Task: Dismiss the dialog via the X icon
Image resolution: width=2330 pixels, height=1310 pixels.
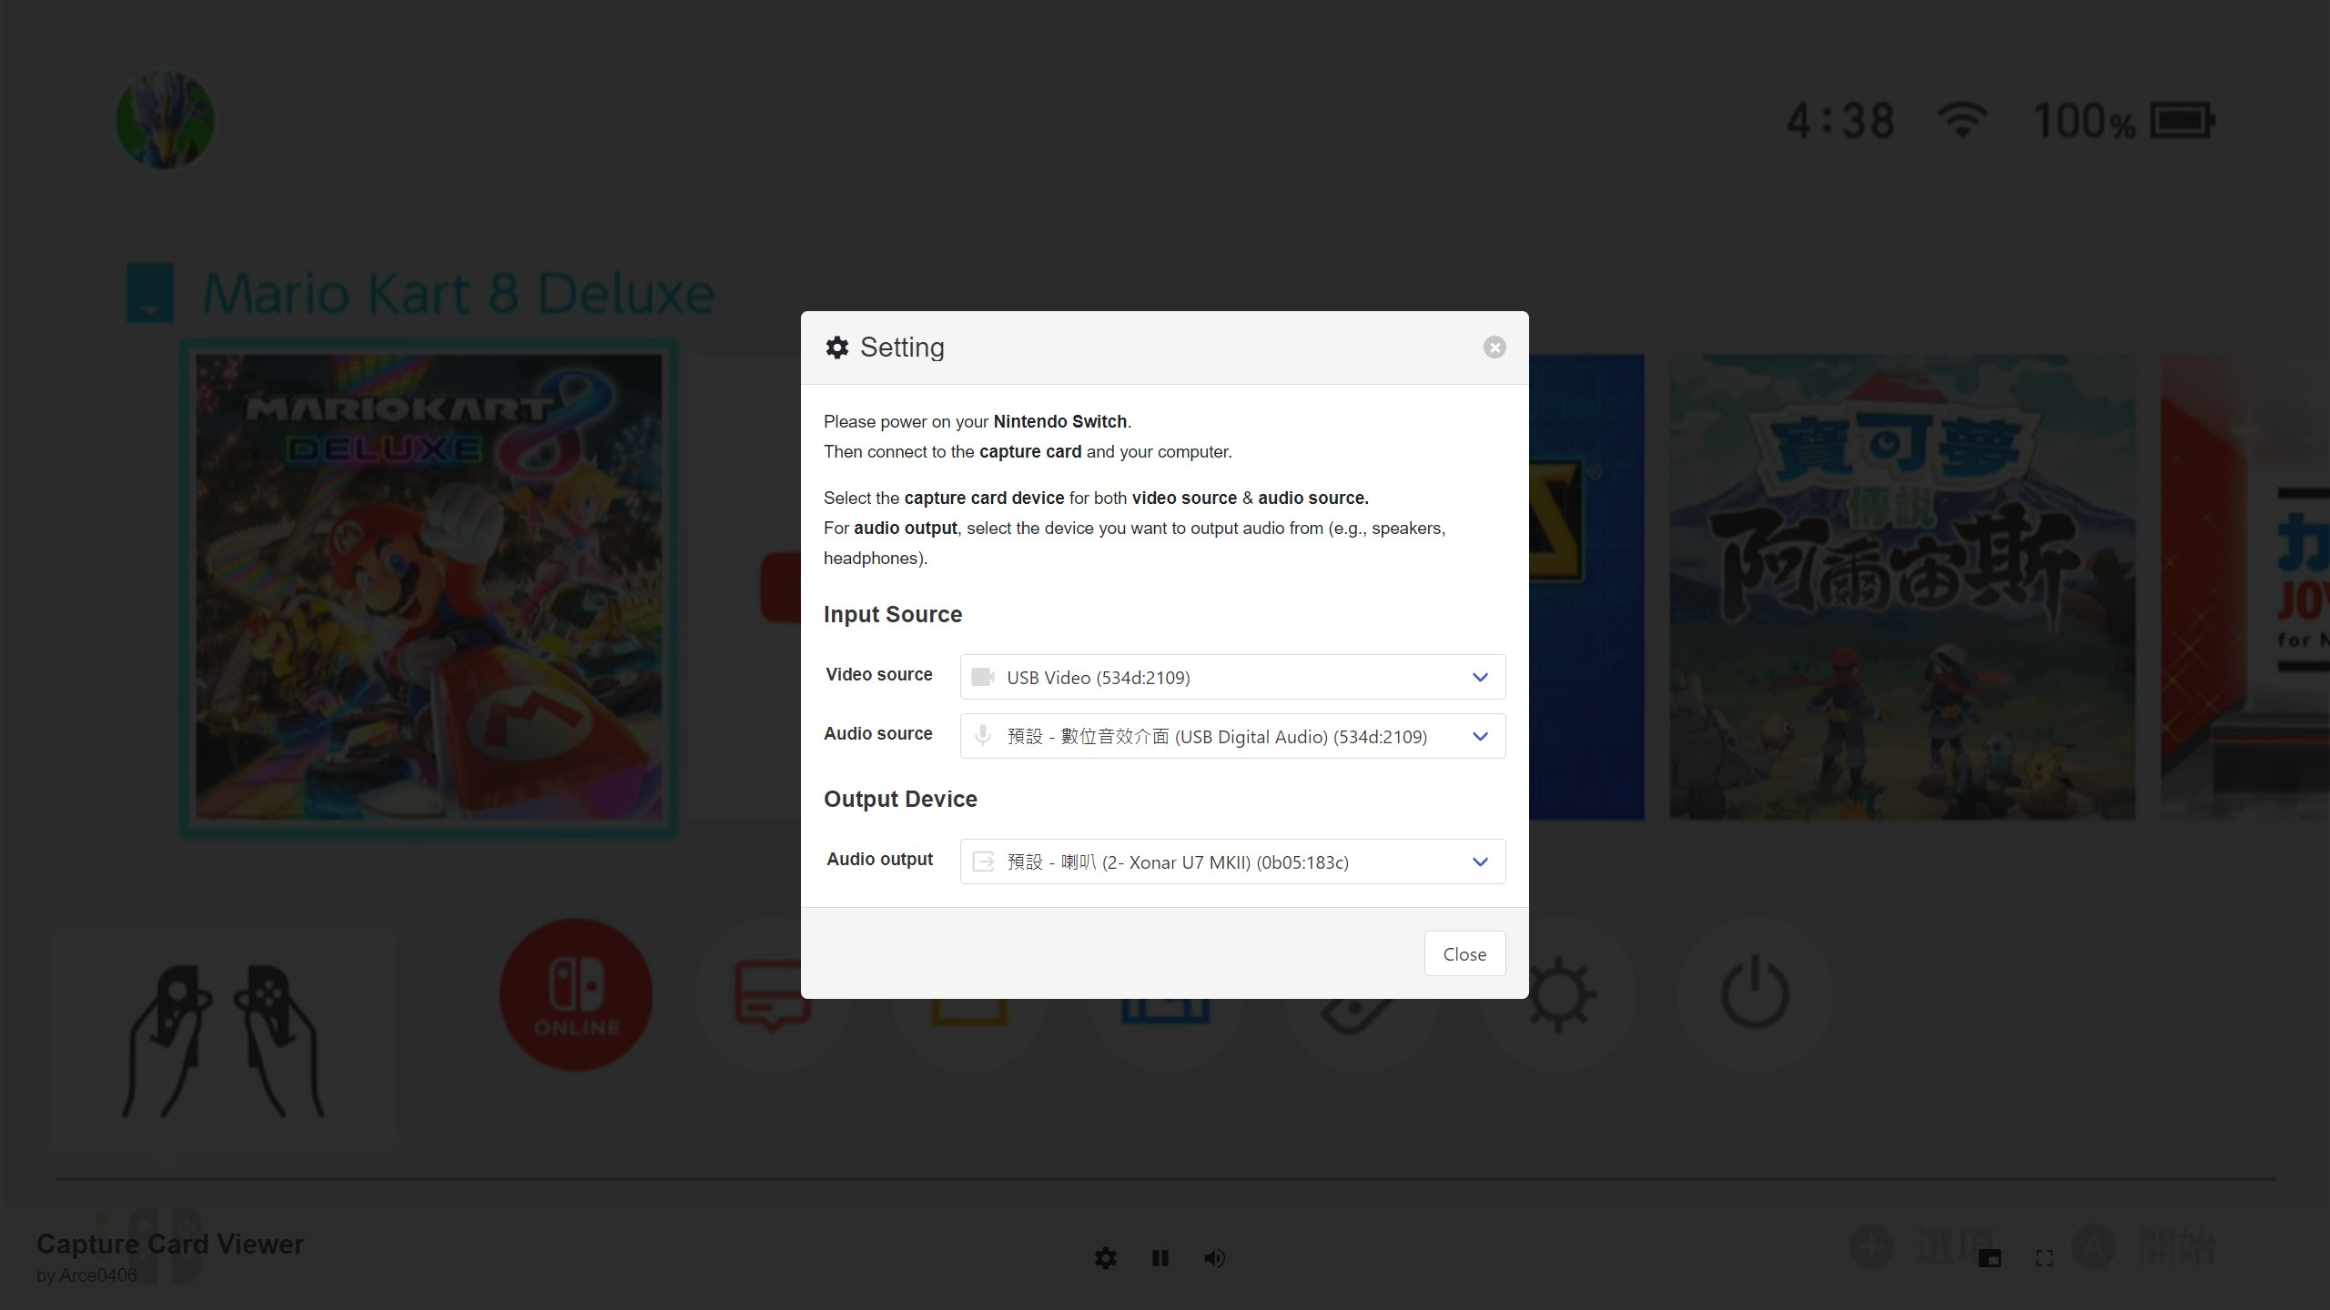Action: [1494, 348]
